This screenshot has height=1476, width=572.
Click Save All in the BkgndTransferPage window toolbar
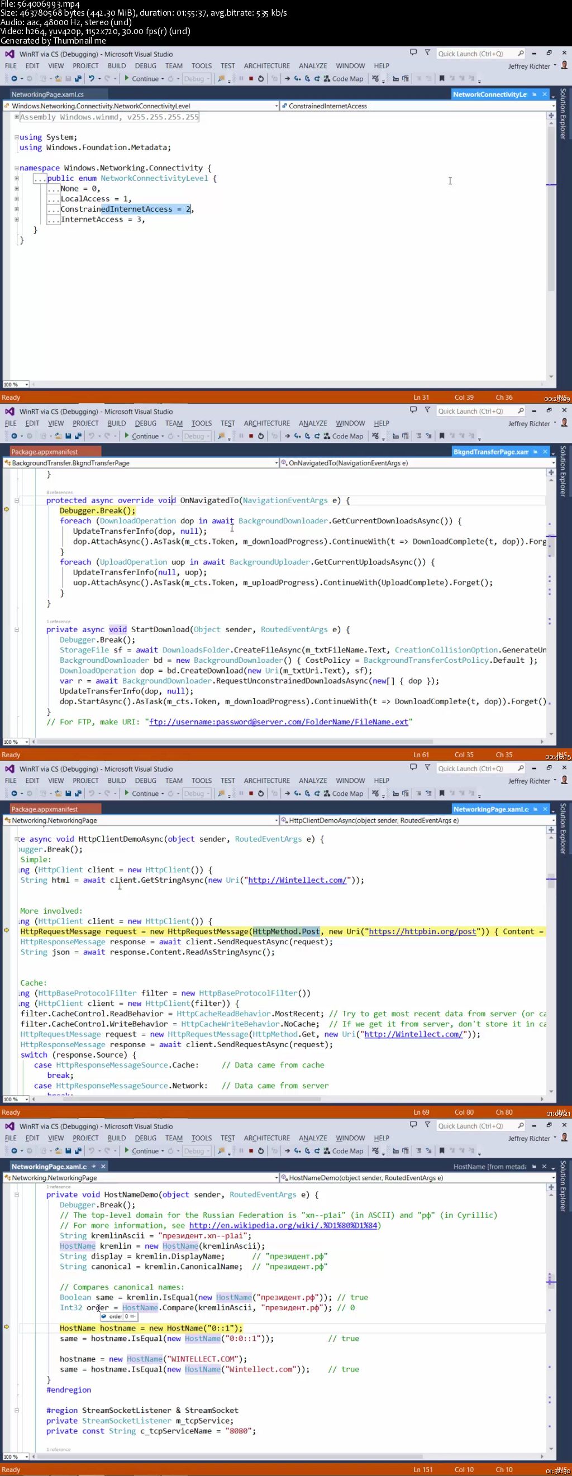[78, 436]
